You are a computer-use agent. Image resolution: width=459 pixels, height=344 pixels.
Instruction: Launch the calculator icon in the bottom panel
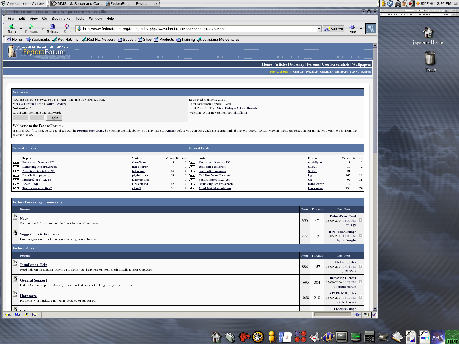369,337
